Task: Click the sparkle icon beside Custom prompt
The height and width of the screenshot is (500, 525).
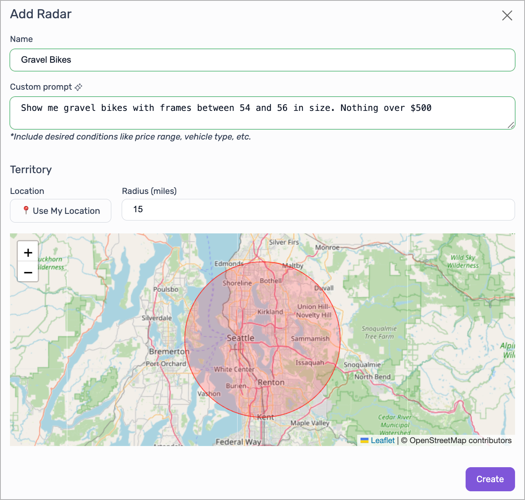Action: [x=79, y=87]
